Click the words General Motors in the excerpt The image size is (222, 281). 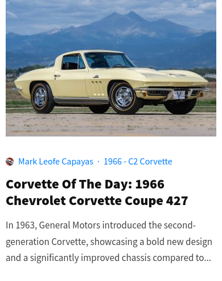click(x=69, y=225)
